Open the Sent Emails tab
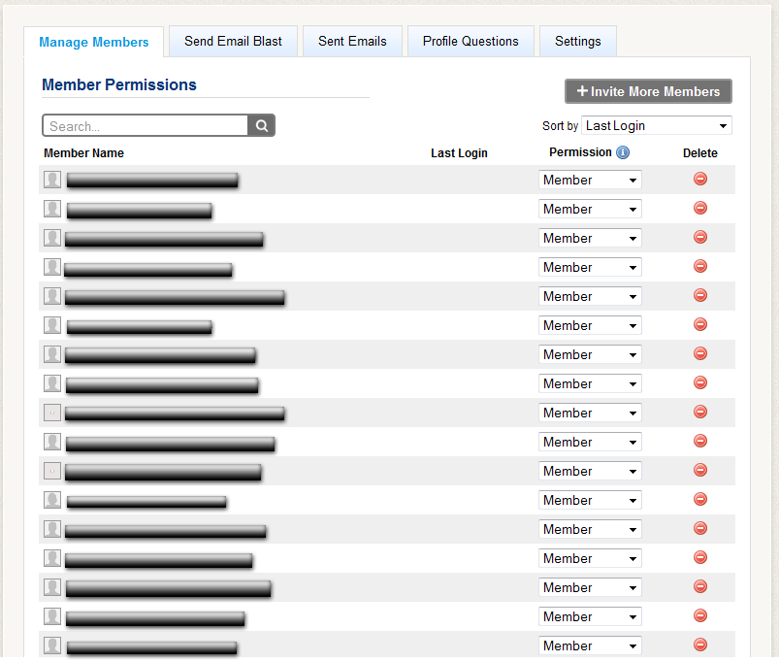 click(352, 42)
